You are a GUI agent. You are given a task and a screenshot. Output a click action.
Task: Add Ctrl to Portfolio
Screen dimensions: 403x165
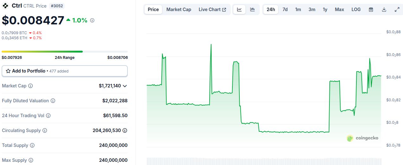[x=65, y=71]
